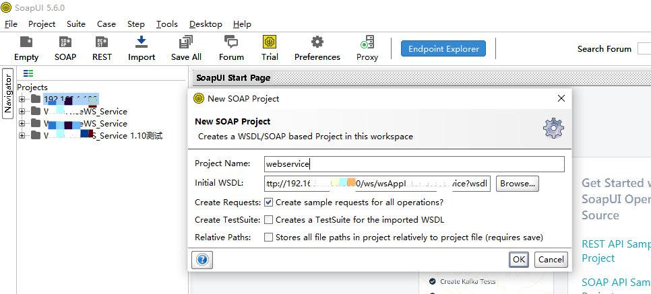Select the highlighted 192.168 project

(71, 99)
